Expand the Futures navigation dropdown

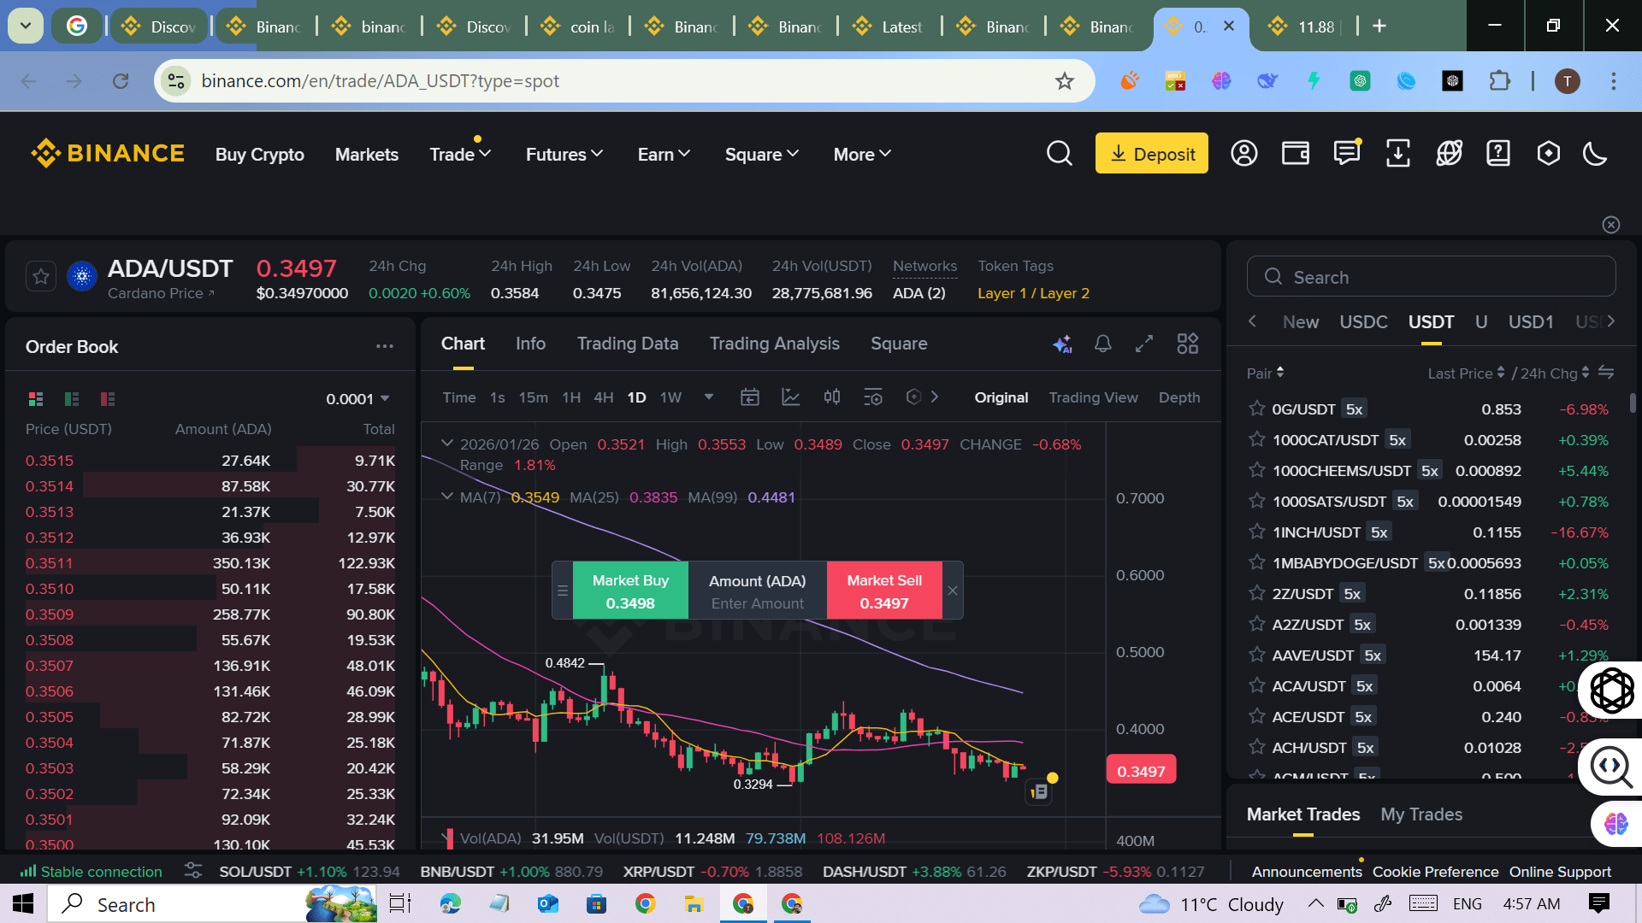click(564, 155)
